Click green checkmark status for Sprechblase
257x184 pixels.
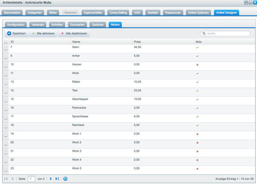point(197,117)
